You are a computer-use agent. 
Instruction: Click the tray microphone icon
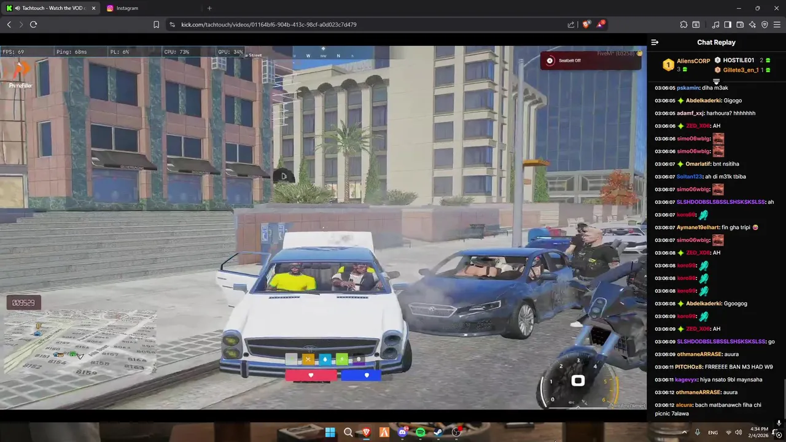tap(697, 432)
